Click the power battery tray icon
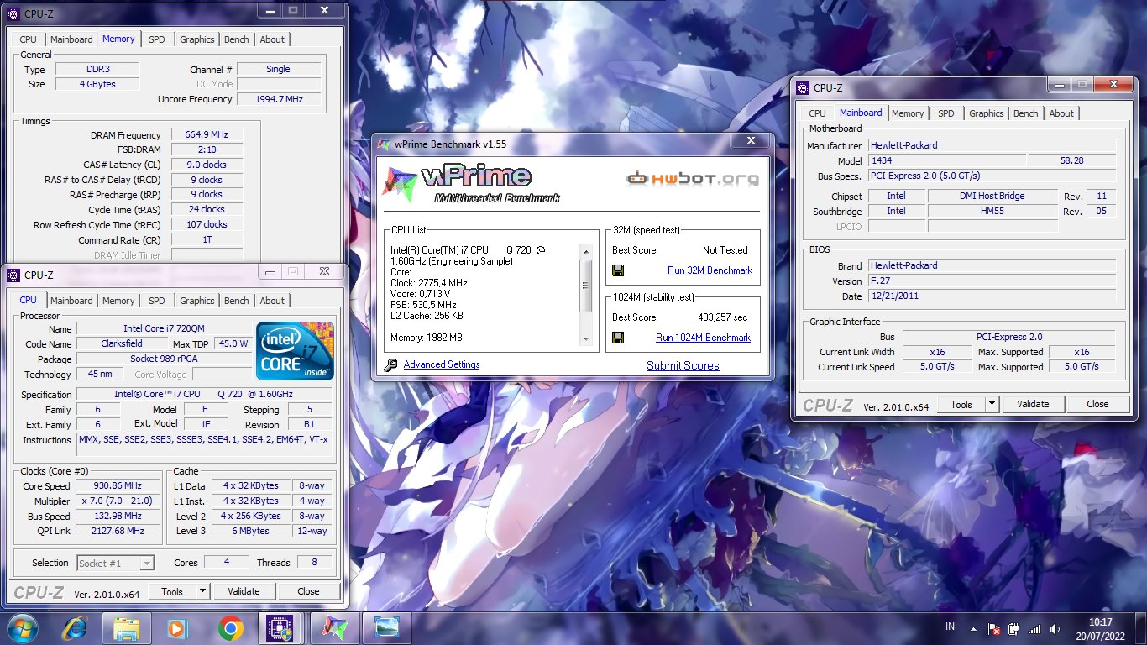This screenshot has height=645, width=1147. tap(1014, 628)
